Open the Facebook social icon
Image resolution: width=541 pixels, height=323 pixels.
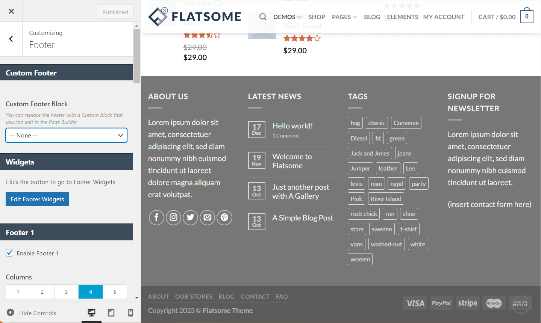[x=156, y=217]
